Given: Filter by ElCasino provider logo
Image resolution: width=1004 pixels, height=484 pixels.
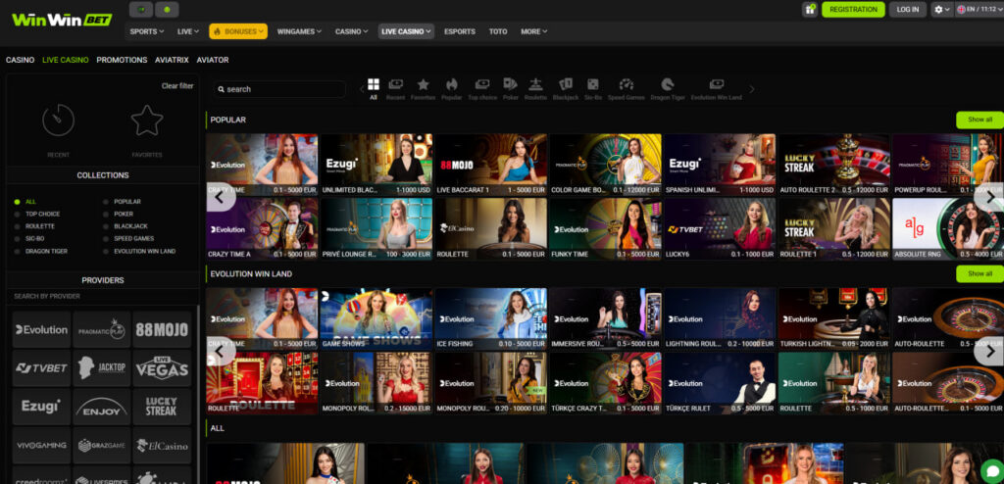Looking at the screenshot, I should coord(162,445).
